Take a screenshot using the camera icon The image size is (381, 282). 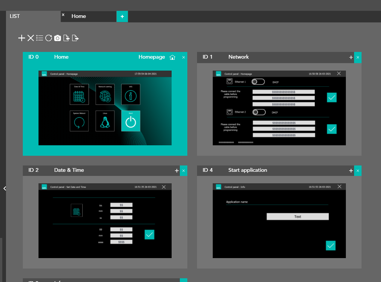(x=58, y=38)
